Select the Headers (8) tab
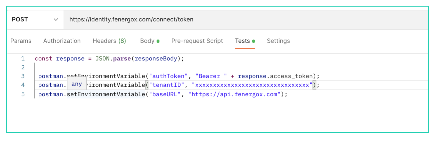 [x=109, y=41]
